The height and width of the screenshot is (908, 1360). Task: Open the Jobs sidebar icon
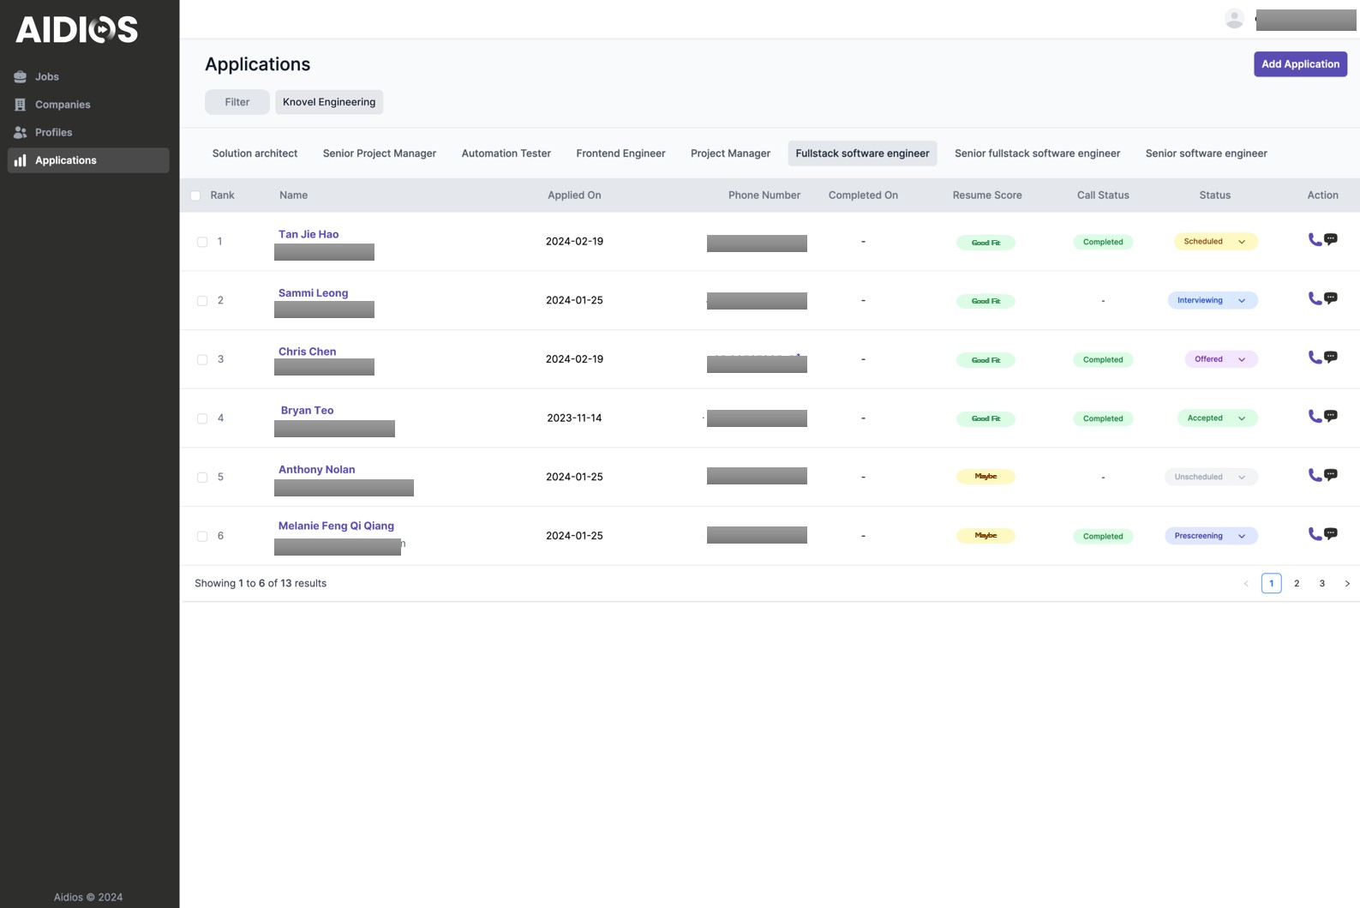[21, 76]
